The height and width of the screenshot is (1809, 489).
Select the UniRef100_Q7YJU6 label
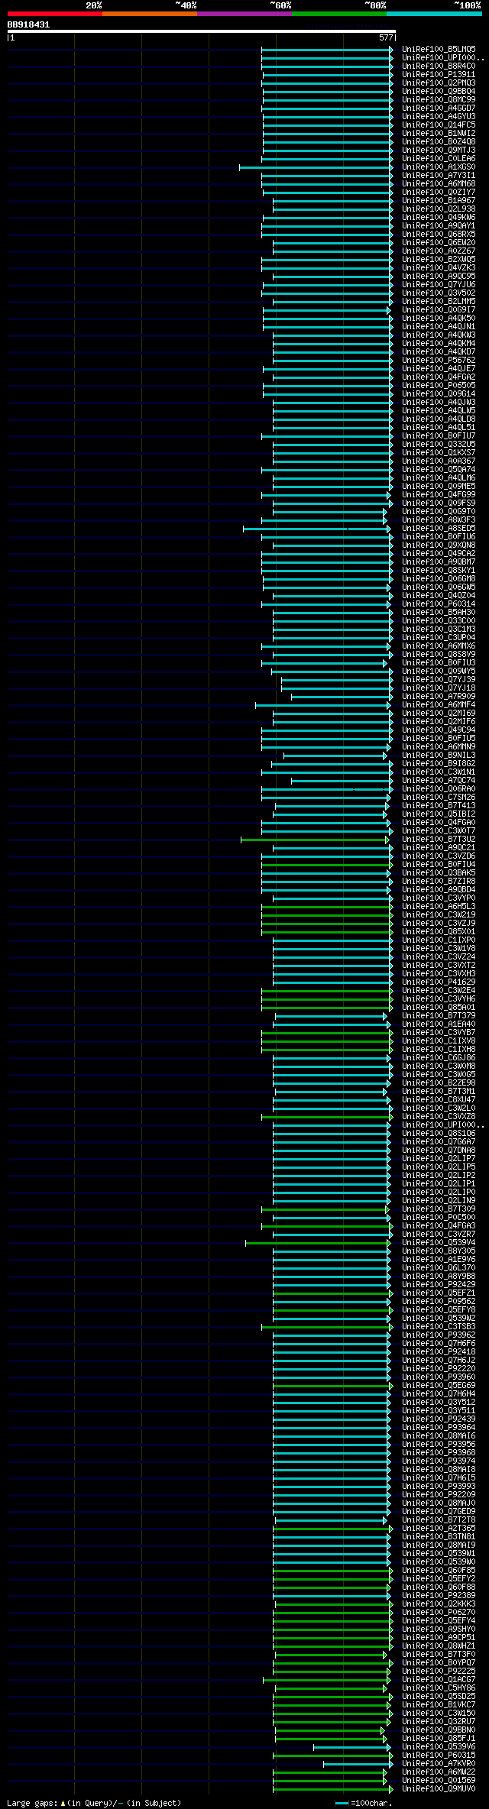pyautogui.click(x=439, y=284)
